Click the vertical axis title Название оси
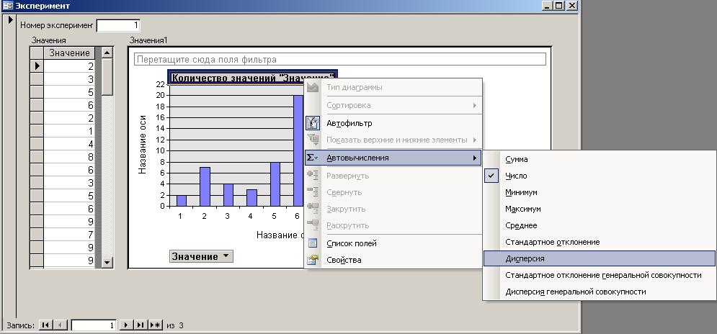This screenshot has width=717, height=334. coord(142,145)
